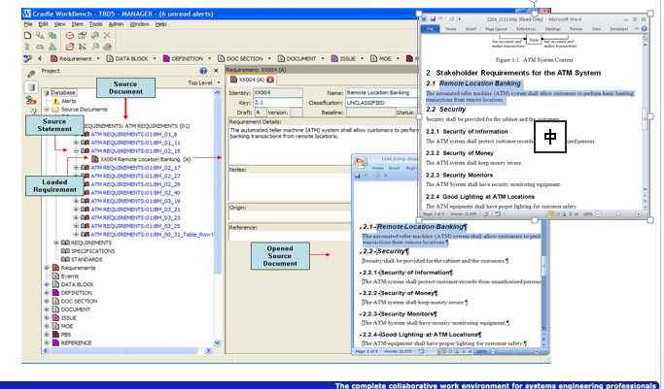The image size is (664, 389).
Task: Expand the DATA BLOCK tree node
Action: (x=47, y=284)
